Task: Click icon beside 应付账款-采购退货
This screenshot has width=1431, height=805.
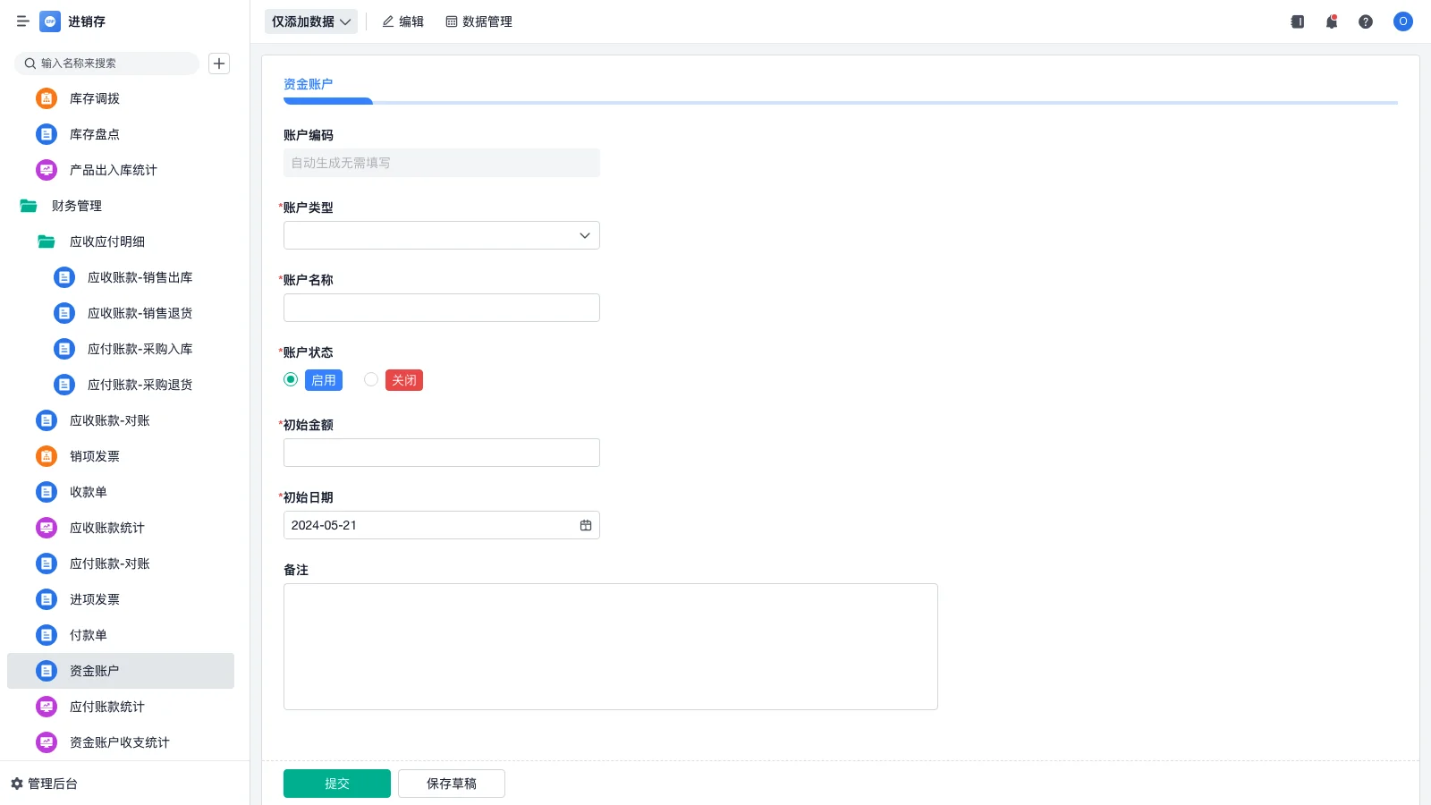Action: tap(64, 385)
